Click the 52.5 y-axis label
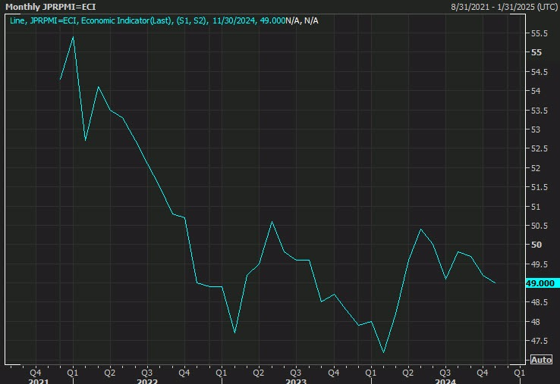Screen dimensions: 560x384 point(540,148)
